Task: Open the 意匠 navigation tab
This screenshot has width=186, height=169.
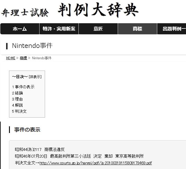Action: click(98, 29)
